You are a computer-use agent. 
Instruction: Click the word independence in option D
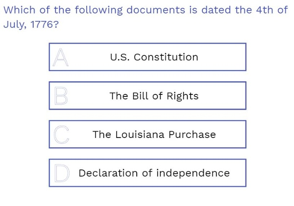point(193,173)
